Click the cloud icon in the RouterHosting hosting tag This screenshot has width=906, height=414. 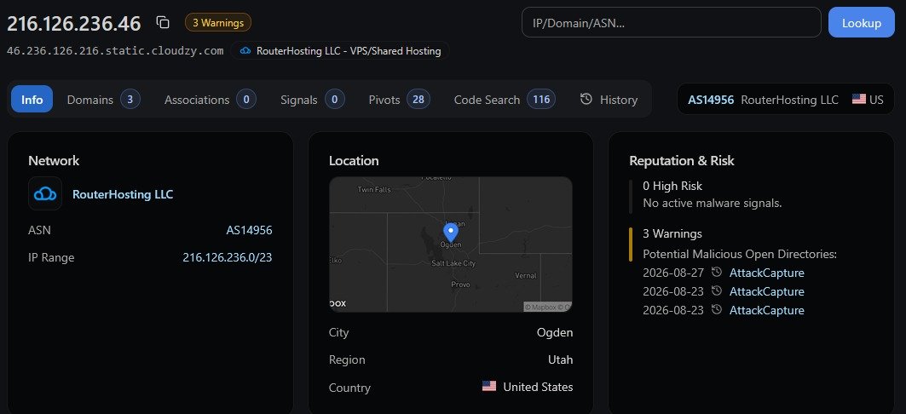coord(245,51)
